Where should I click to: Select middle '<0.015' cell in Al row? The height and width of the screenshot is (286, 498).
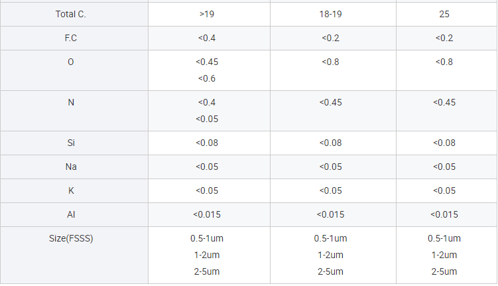pos(330,214)
